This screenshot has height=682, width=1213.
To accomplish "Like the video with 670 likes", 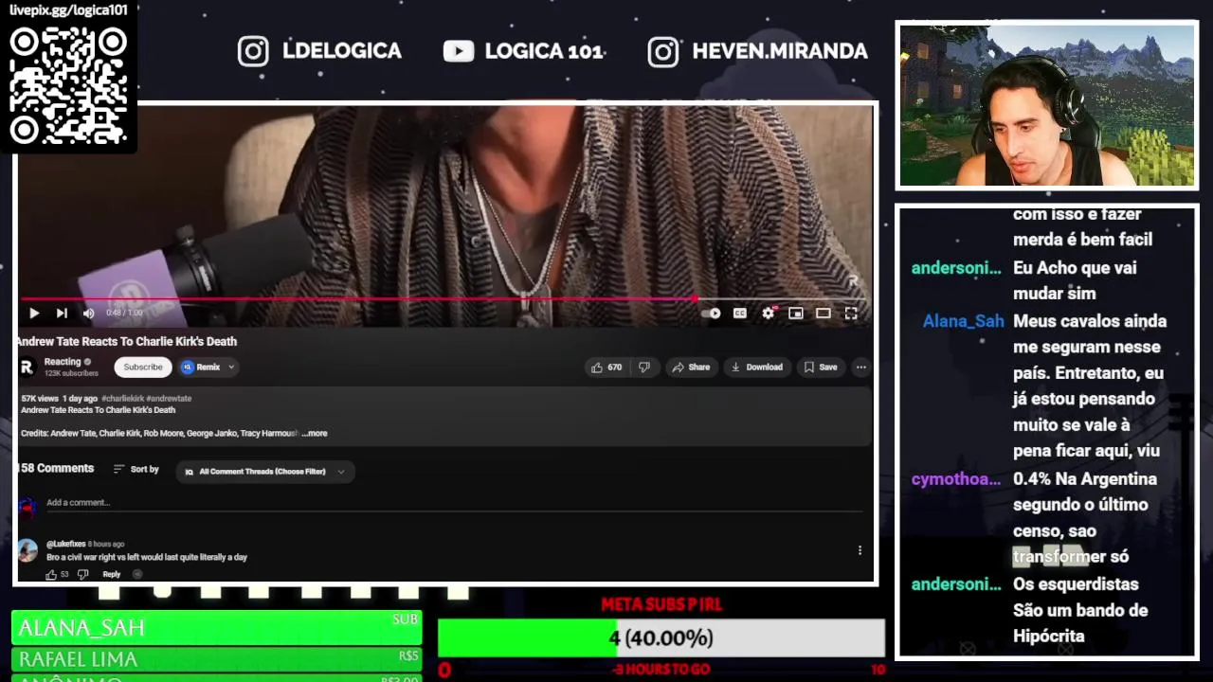I will click(x=606, y=368).
